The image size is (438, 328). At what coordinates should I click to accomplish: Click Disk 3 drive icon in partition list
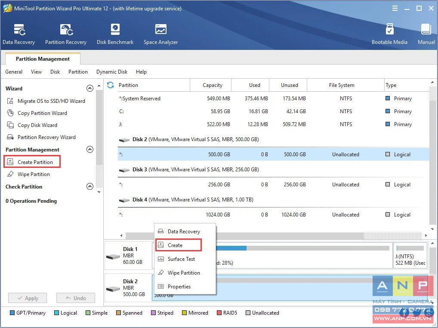[124, 170]
